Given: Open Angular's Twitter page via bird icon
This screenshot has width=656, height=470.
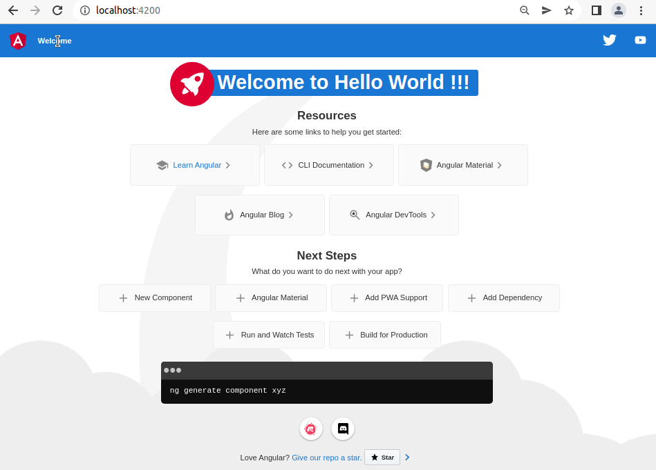Looking at the screenshot, I should coord(609,40).
